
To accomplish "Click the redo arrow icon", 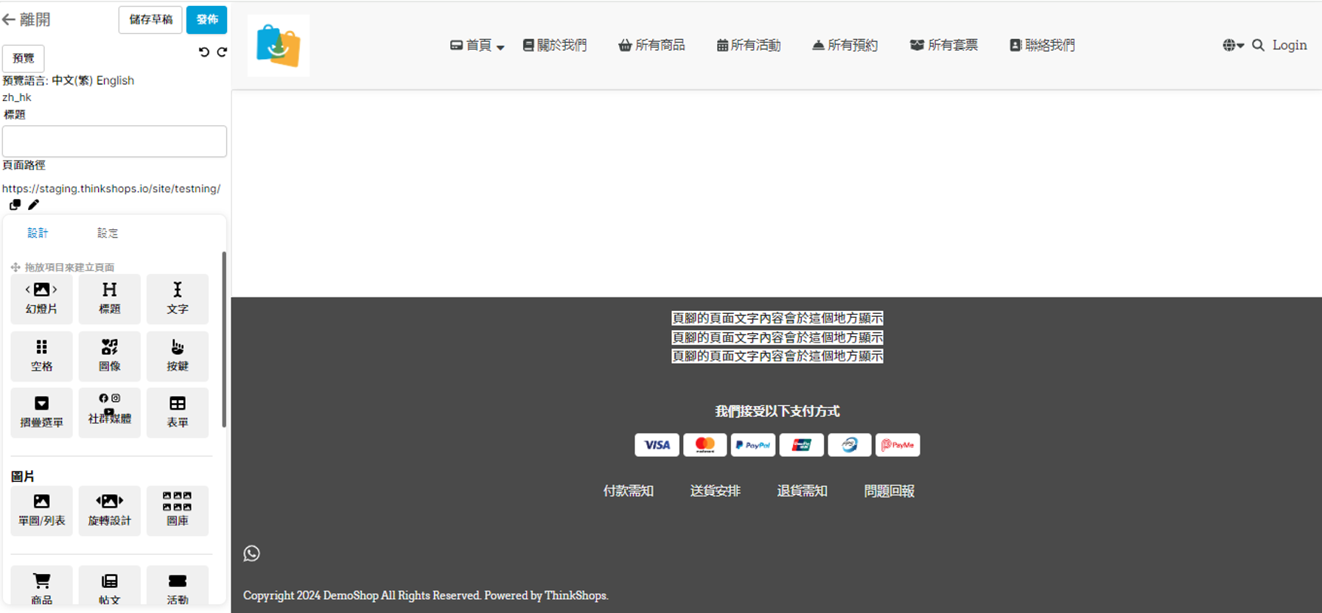I will click(222, 52).
